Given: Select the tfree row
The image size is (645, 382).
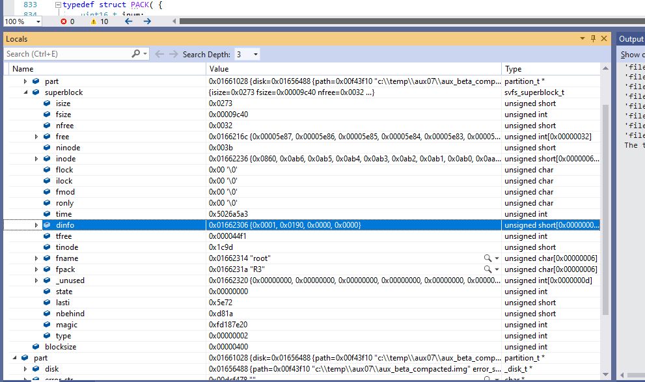Looking at the screenshot, I should [x=302, y=236].
